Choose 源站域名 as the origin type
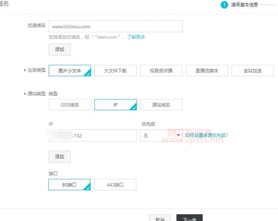Viewport: 278px width, 221px height. [161, 105]
